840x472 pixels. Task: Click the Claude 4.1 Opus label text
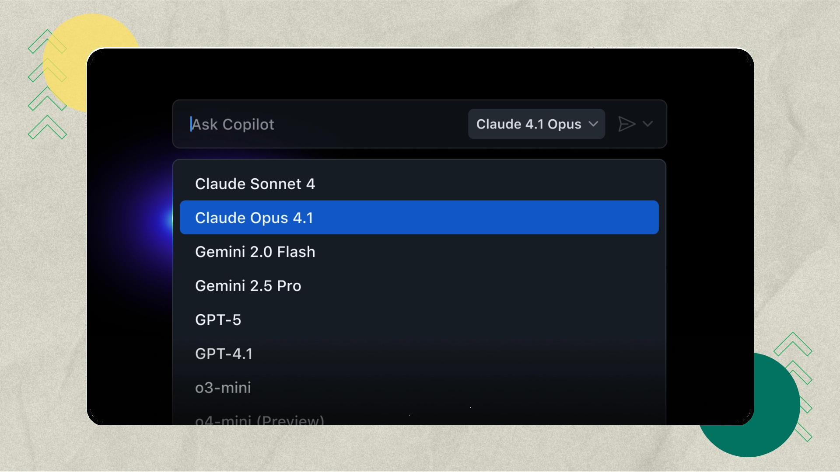[528, 124]
